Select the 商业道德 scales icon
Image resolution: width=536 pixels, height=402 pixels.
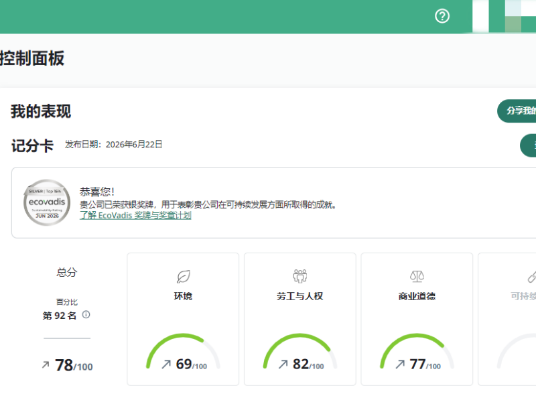[417, 276]
